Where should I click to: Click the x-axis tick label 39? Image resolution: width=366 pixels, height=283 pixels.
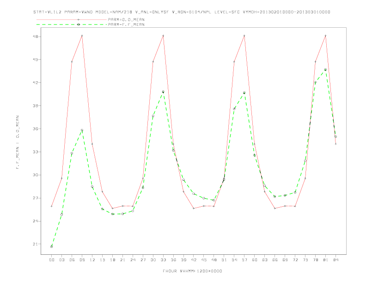pyautogui.click(x=183, y=260)
